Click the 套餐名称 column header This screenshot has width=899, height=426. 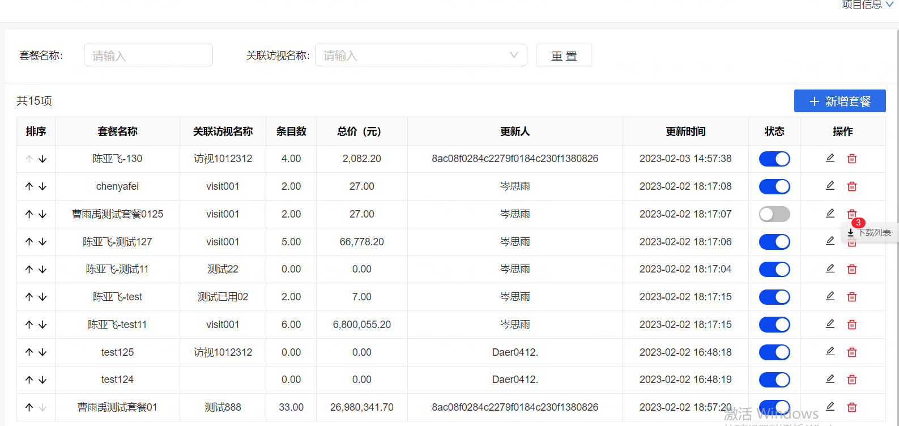click(x=117, y=131)
